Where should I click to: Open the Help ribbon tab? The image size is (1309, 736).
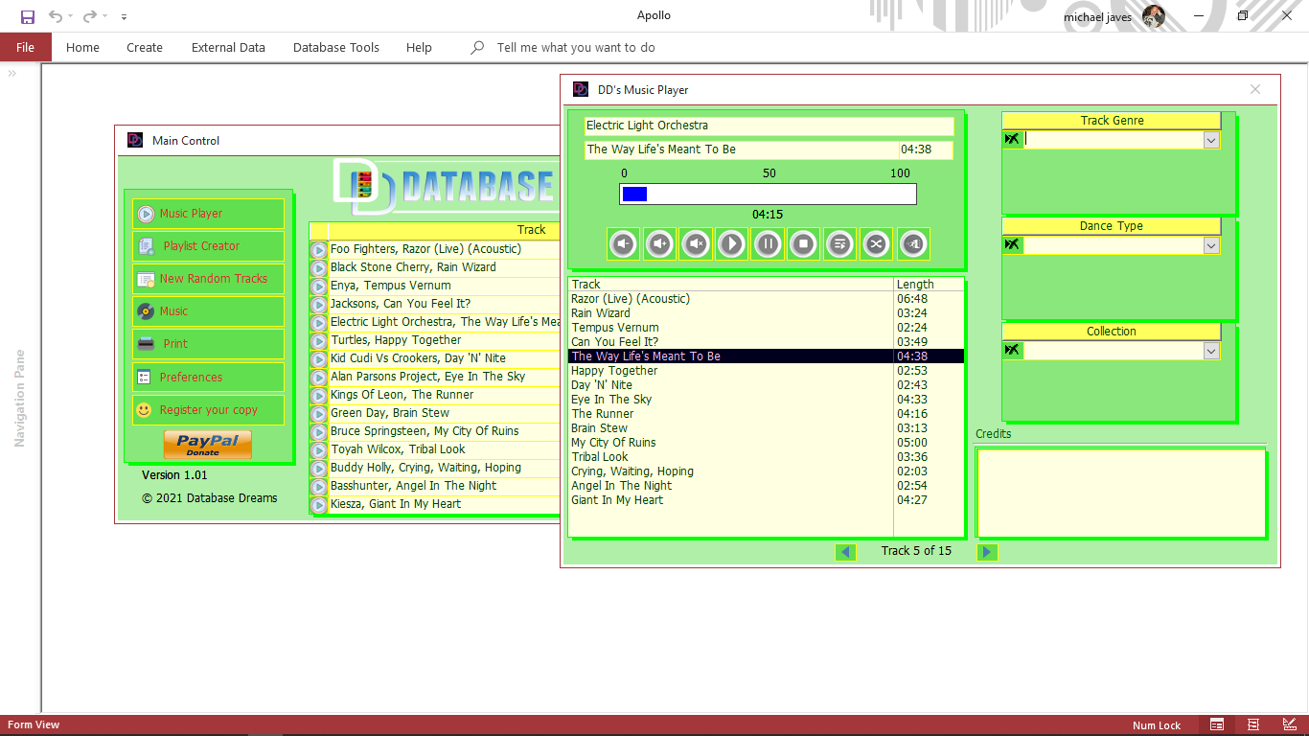[x=419, y=47]
